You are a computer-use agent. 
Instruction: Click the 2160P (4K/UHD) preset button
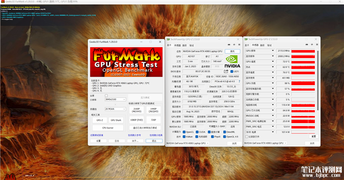(136, 110)
